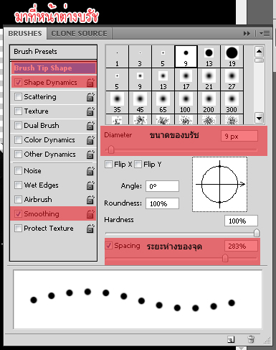Click the Roundness input field
Screen dimensions: 276x350
(x=162, y=203)
